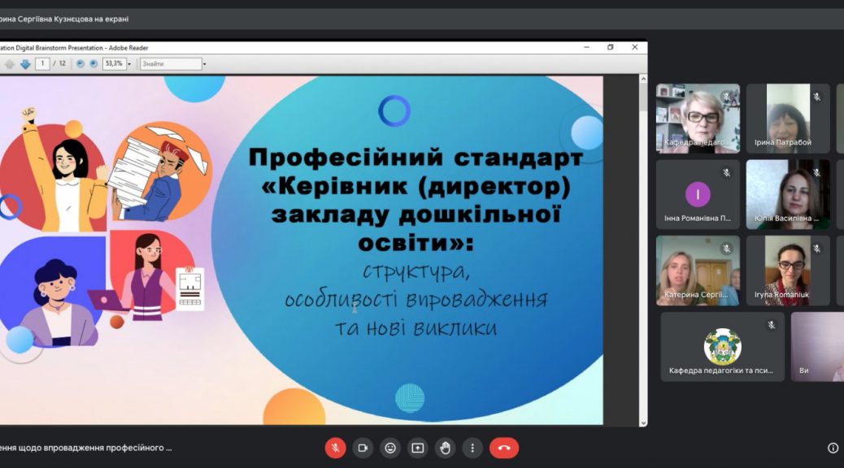Click muted mic icon on Інна Романівна tile
The image size is (844, 468).
pos(727,173)
